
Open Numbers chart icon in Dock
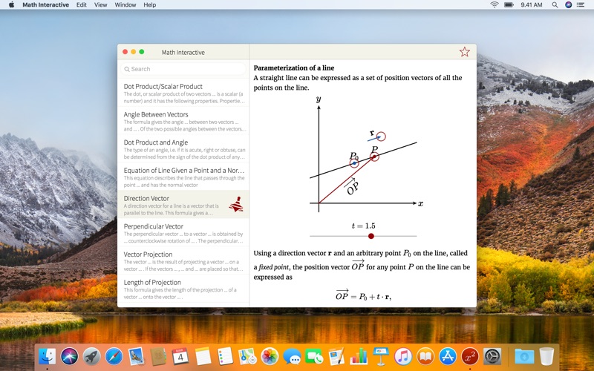coord(359,356)
